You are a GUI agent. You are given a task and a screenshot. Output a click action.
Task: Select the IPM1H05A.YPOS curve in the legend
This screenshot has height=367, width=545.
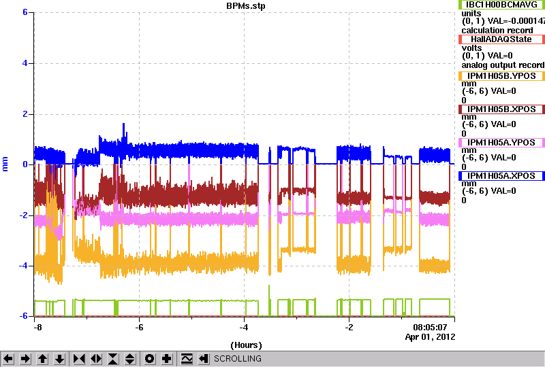(502, 143)
